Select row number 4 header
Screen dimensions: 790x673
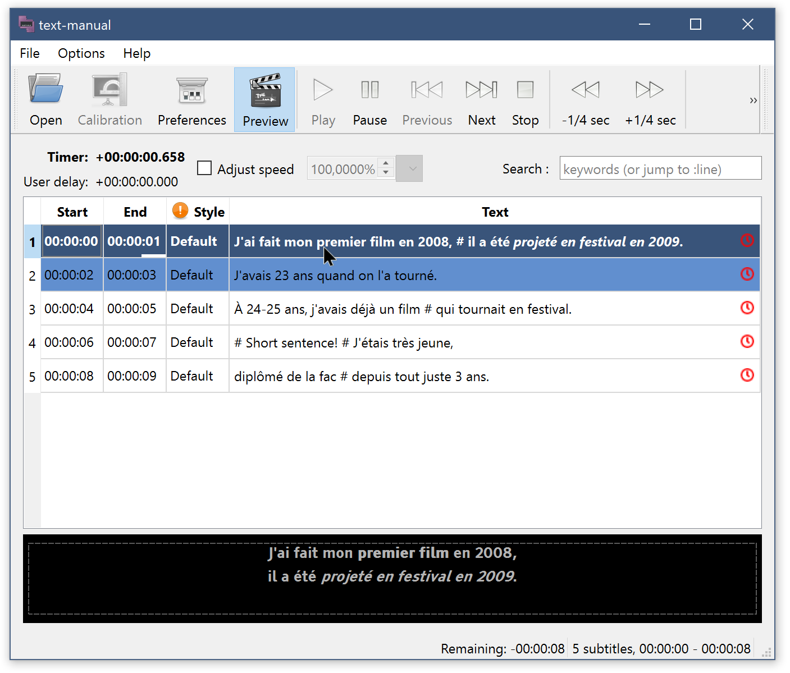coord(32,342)
